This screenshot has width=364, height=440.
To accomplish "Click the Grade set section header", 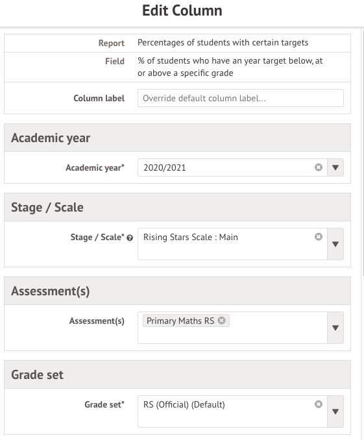I will [x=177, y=374].
